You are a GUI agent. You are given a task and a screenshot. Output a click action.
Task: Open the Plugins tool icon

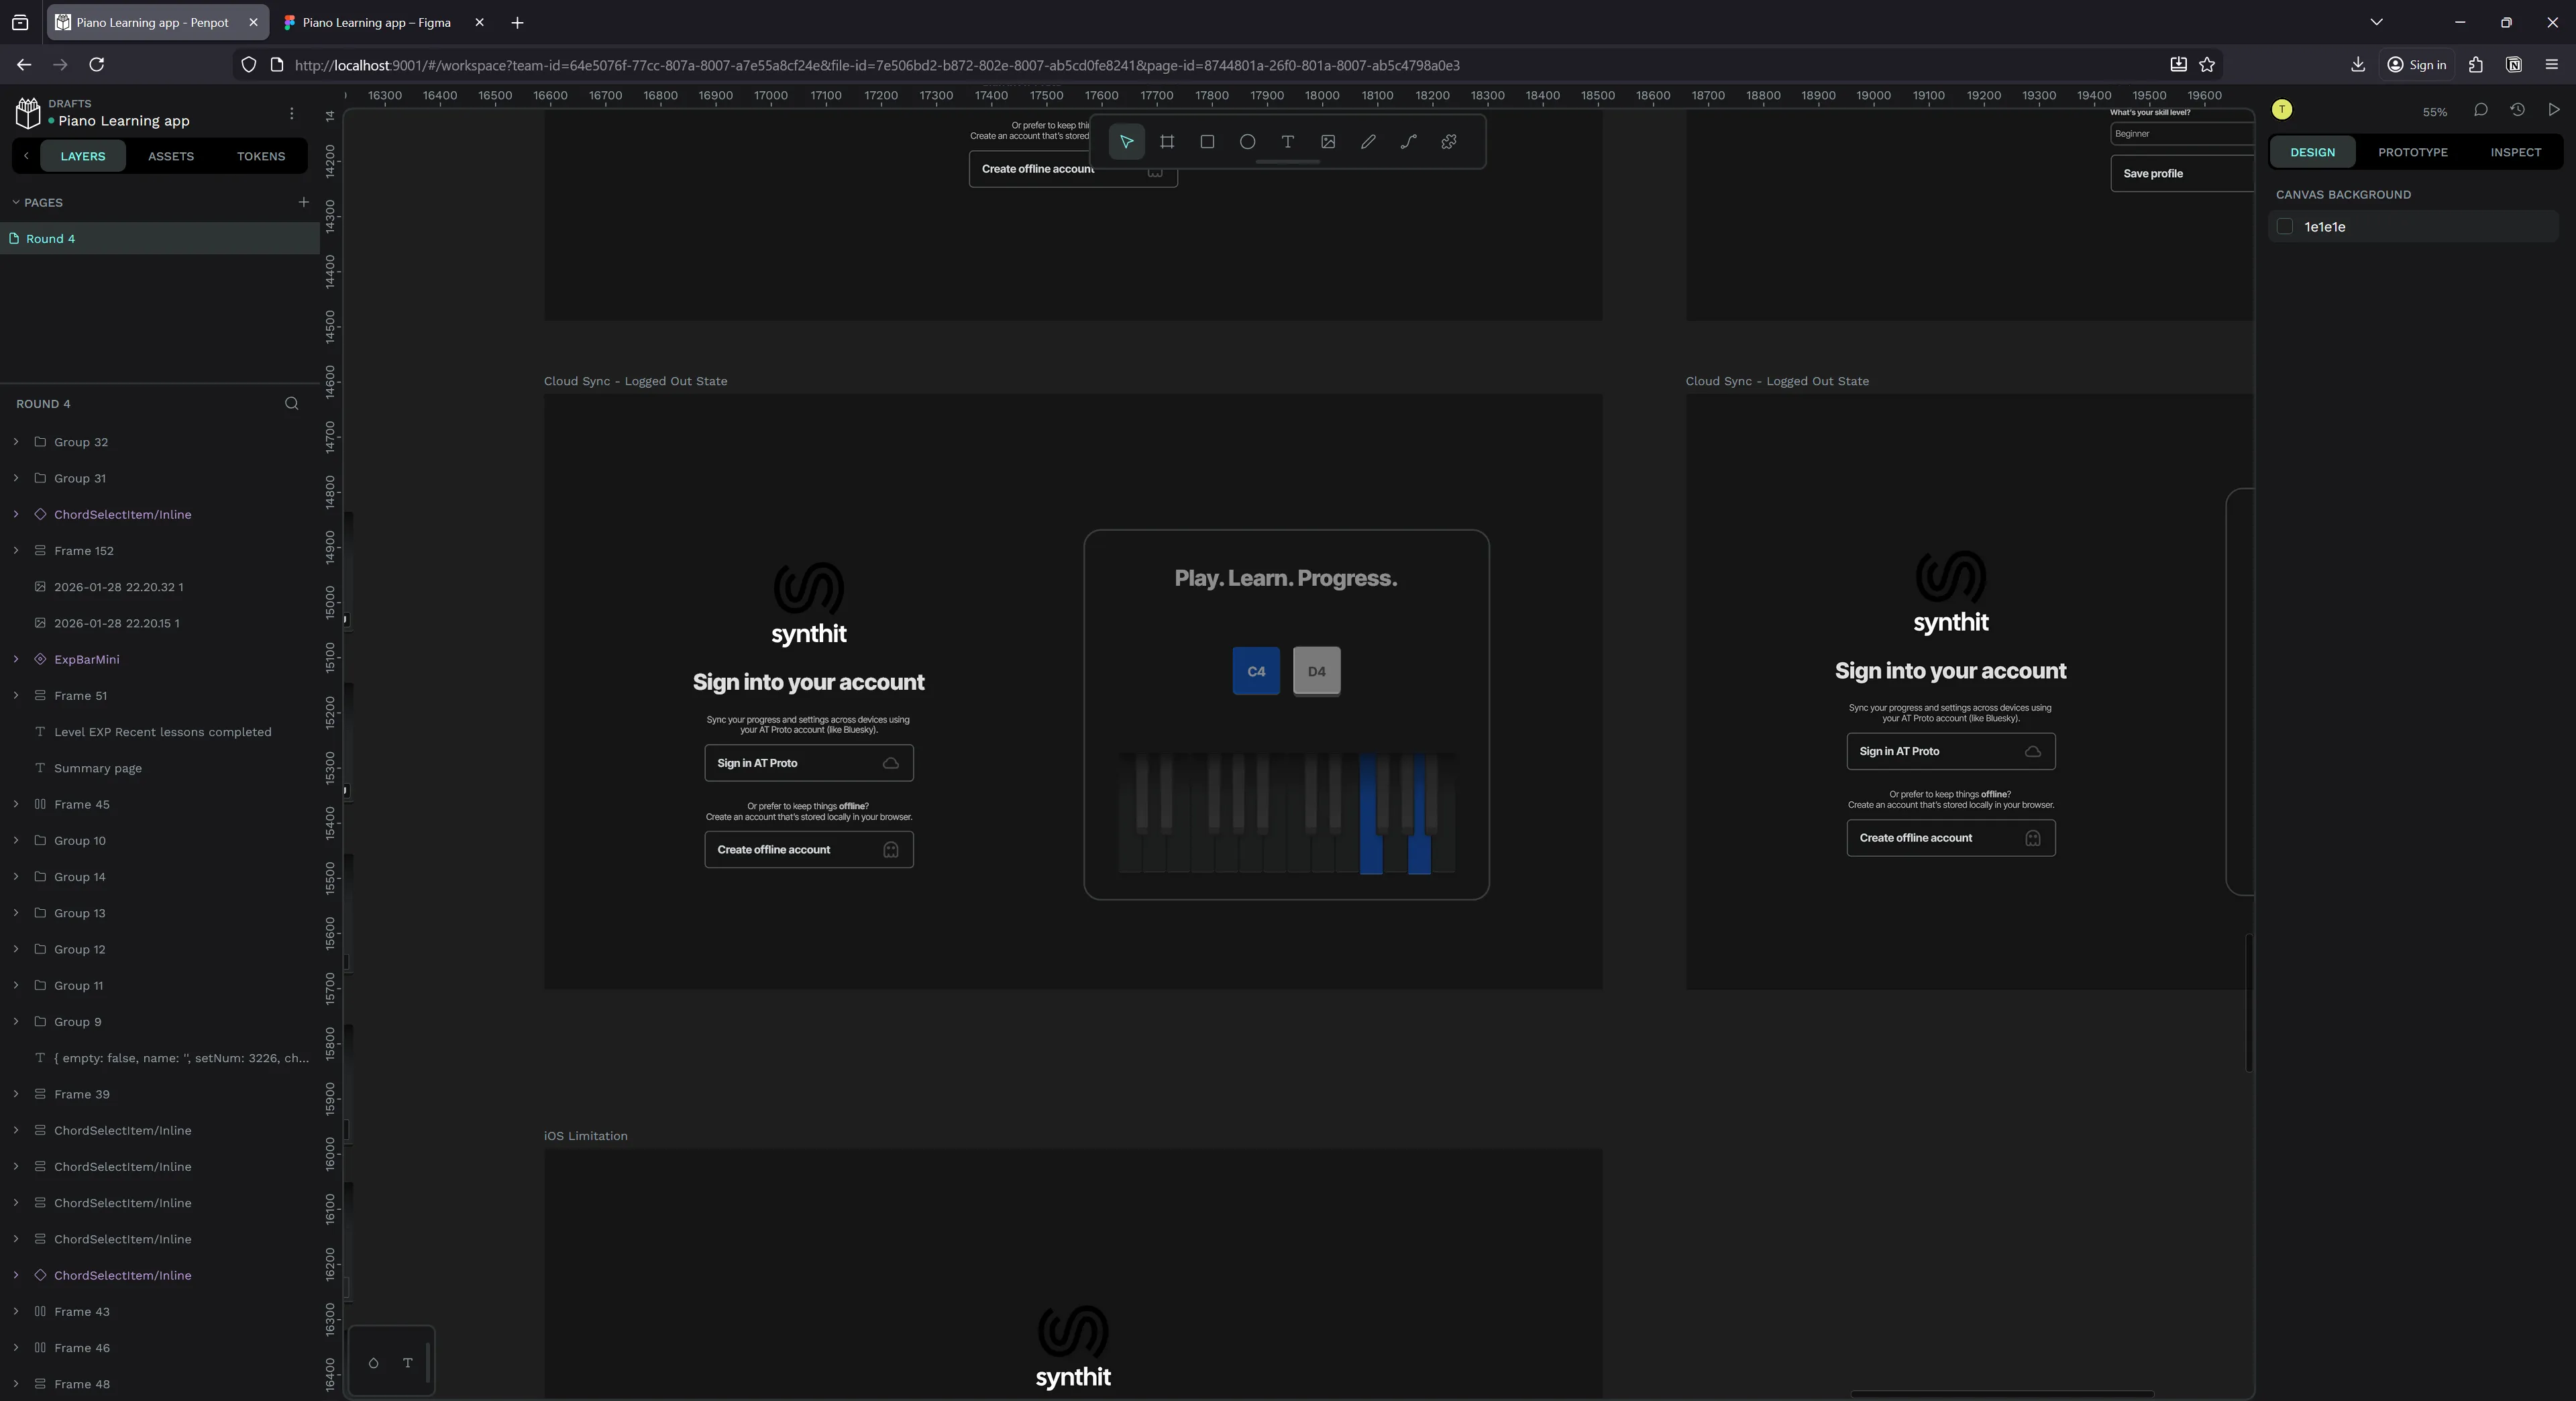[1448, 142]
